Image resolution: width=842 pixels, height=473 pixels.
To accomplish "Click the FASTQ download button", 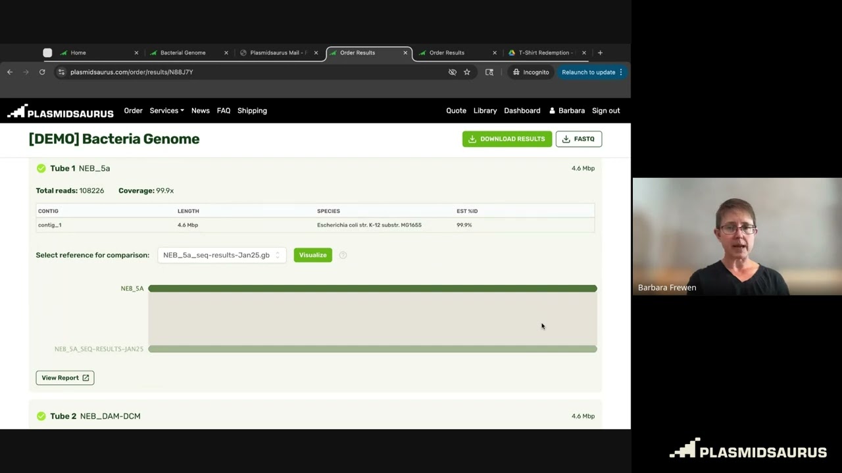I will 579,139.
